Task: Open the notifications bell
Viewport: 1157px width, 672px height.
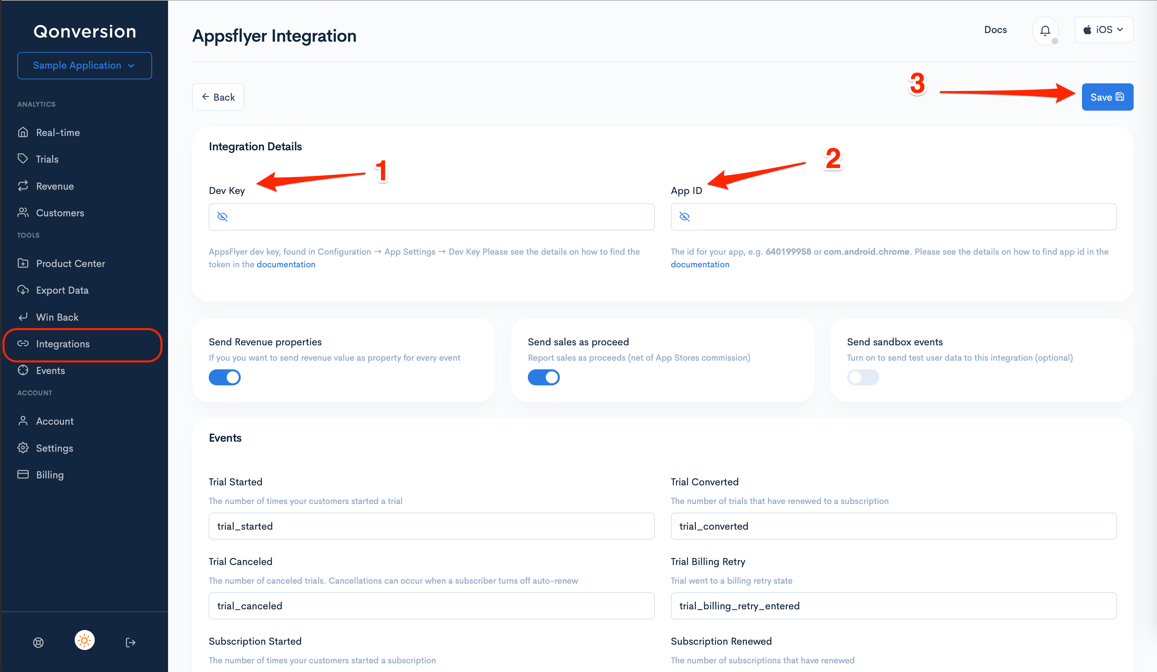Action: click(x=1045, y=30)
